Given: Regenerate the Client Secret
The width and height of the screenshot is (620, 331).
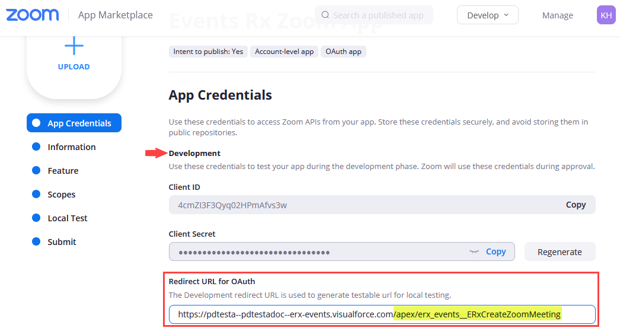Looking at the screenshot, I should 560,252.
